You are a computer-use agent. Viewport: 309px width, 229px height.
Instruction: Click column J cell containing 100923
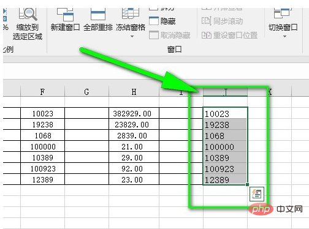tap(225, 168)
